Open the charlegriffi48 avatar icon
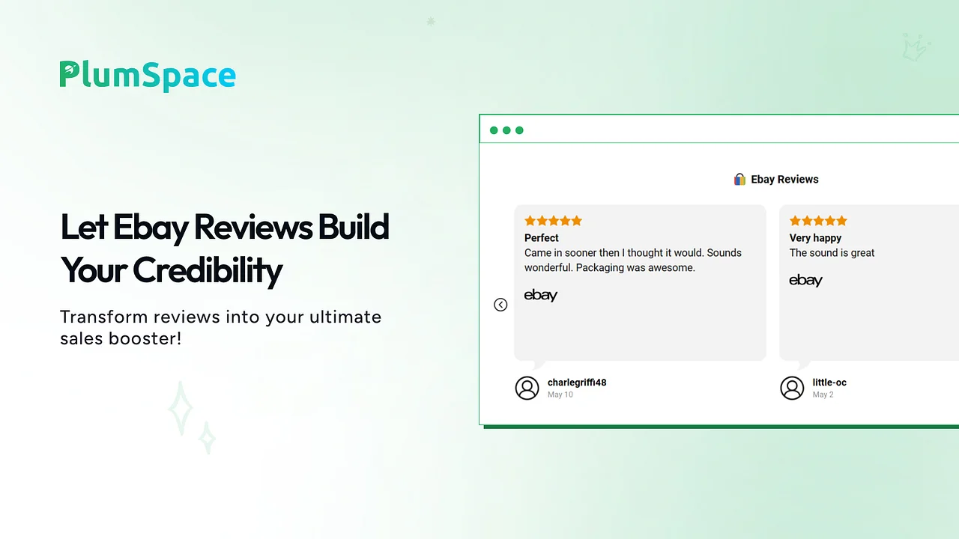 click(527, 388)
